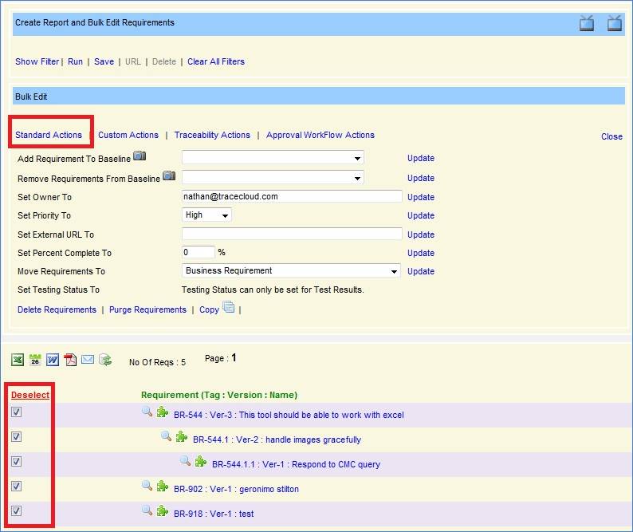
Task: Click the email envelope icon
Action: [x=88, y=360]
